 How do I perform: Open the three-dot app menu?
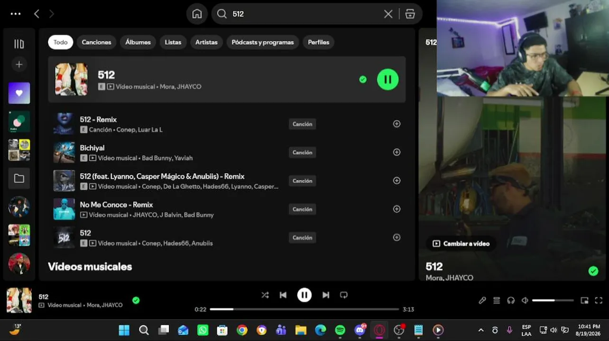point(16,14)
